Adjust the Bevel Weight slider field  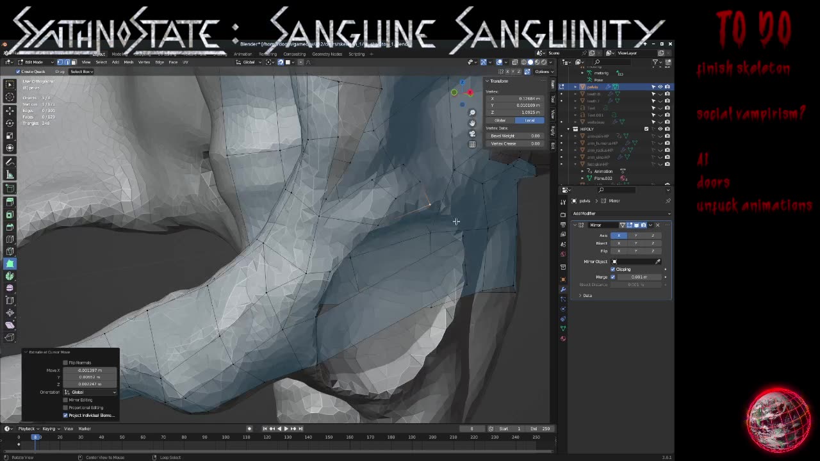(x=515, y=136)
